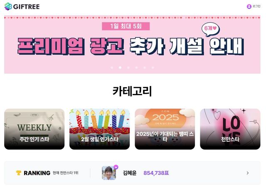Click the 로그인 text link
Viewport: 266px width, 187px height.
click(x=256, y=6)
